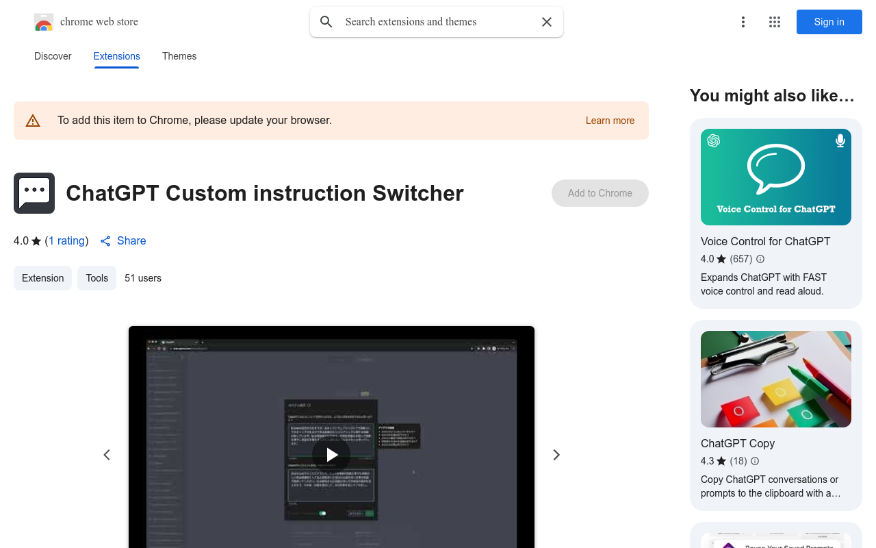876x548 pixels.
Task: Open rating info for ChatGPT Copy
Action: (754, 461)
